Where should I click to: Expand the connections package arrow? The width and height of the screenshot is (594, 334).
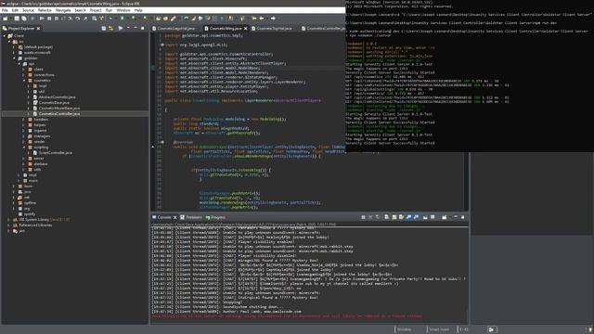pyautogui.click(x=24, y=75)
